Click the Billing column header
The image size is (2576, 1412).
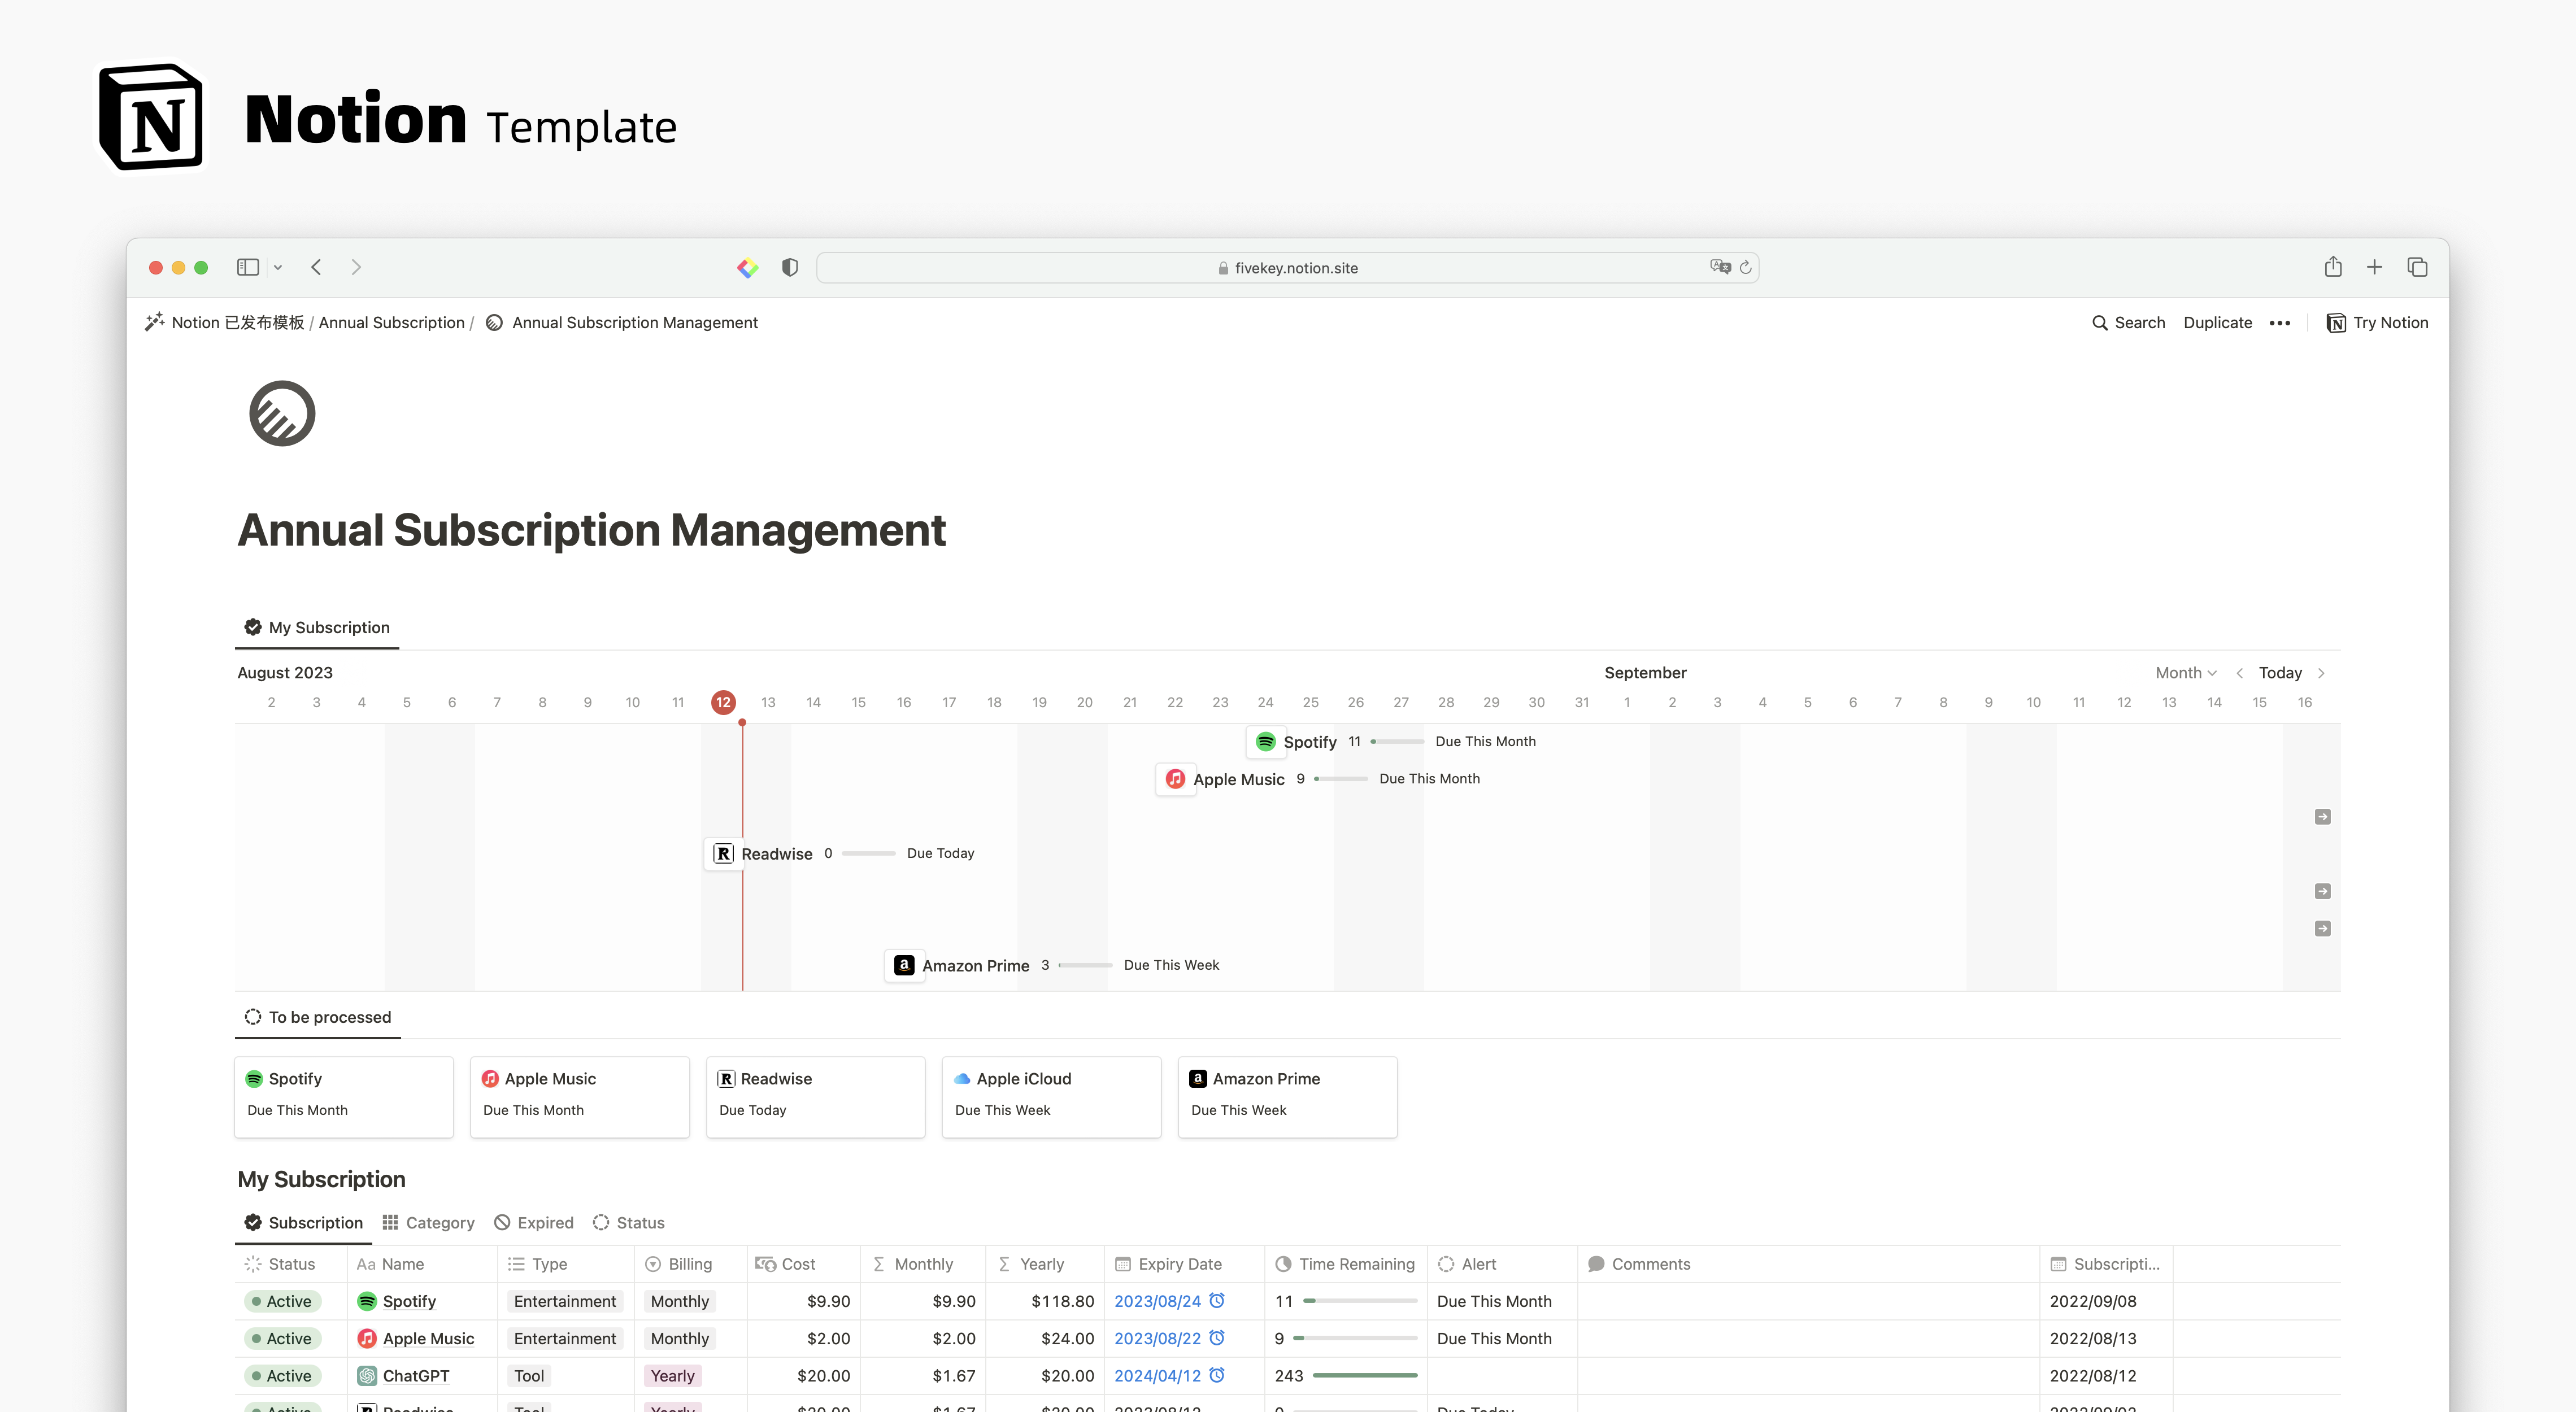coord(690,1264)
